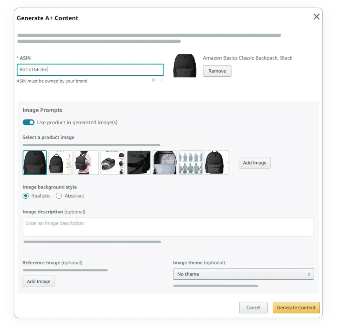Pick the last backpack thumbnail in row
342x329 pixels.
click(217, 163)
